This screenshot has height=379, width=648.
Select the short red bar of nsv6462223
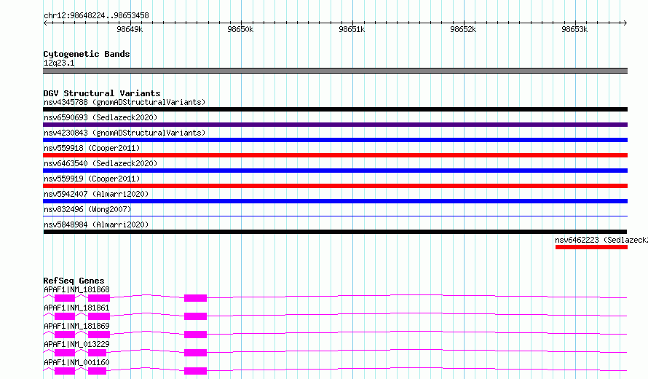[x=591, y=247]
